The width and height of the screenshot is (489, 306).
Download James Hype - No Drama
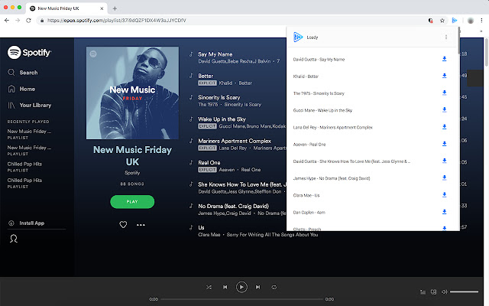444,178
